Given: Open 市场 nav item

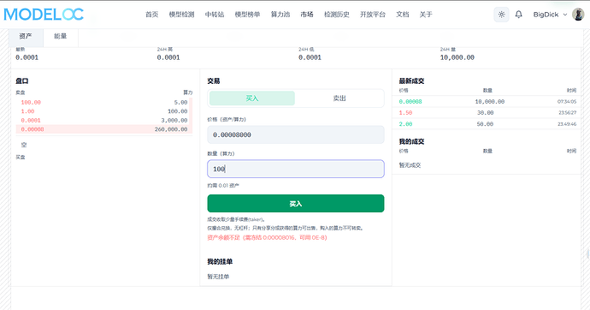Looking at the screenshot, I should point(307,15).
